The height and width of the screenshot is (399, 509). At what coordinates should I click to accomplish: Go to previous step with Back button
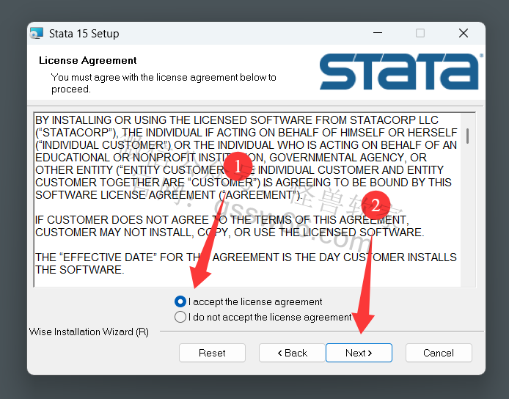tap(292, 353)
